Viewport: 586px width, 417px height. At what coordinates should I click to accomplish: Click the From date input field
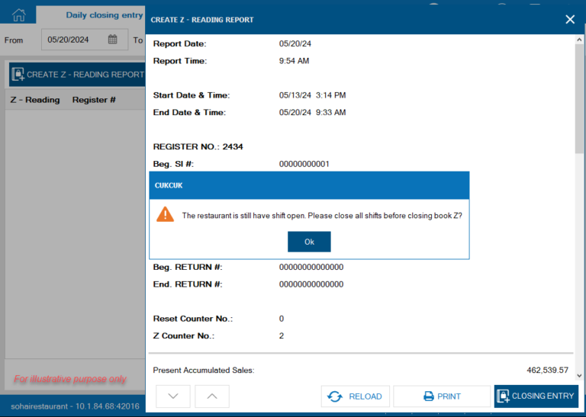tap(74, 40)
